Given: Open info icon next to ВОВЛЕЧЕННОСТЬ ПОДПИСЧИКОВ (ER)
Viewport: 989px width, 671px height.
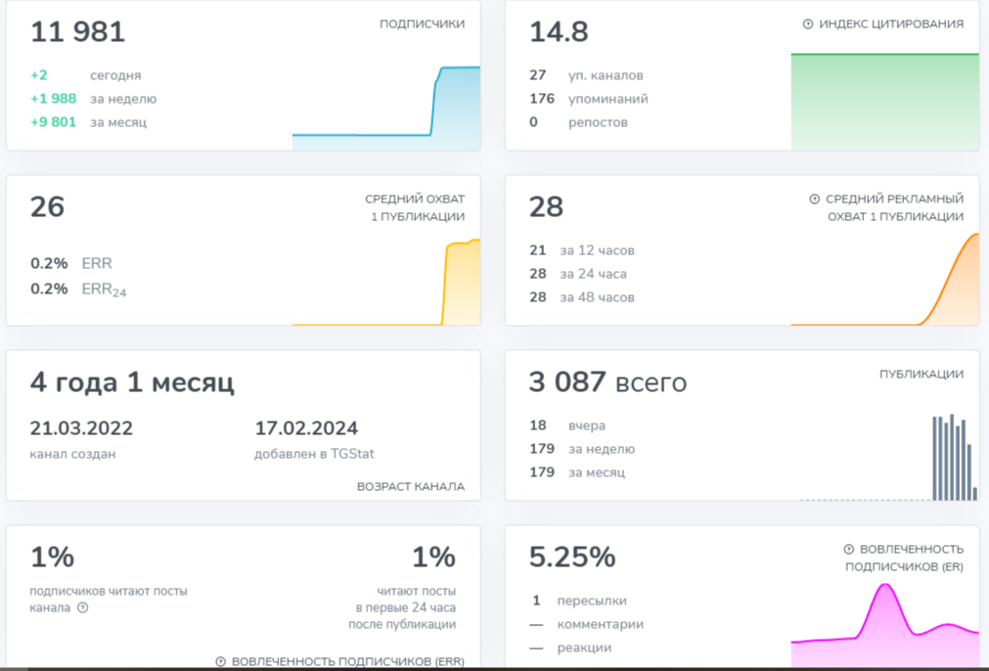Looking at the screenshot, I should pos(849,550).
